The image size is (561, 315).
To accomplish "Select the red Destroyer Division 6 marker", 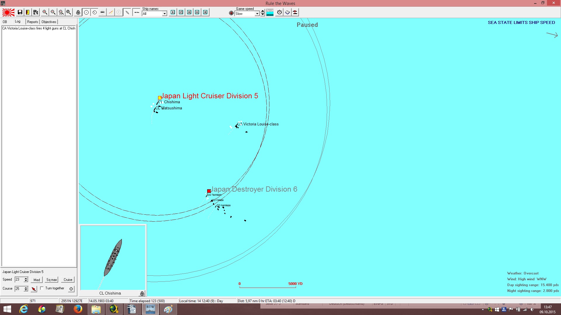I will [x=209, y=191].
